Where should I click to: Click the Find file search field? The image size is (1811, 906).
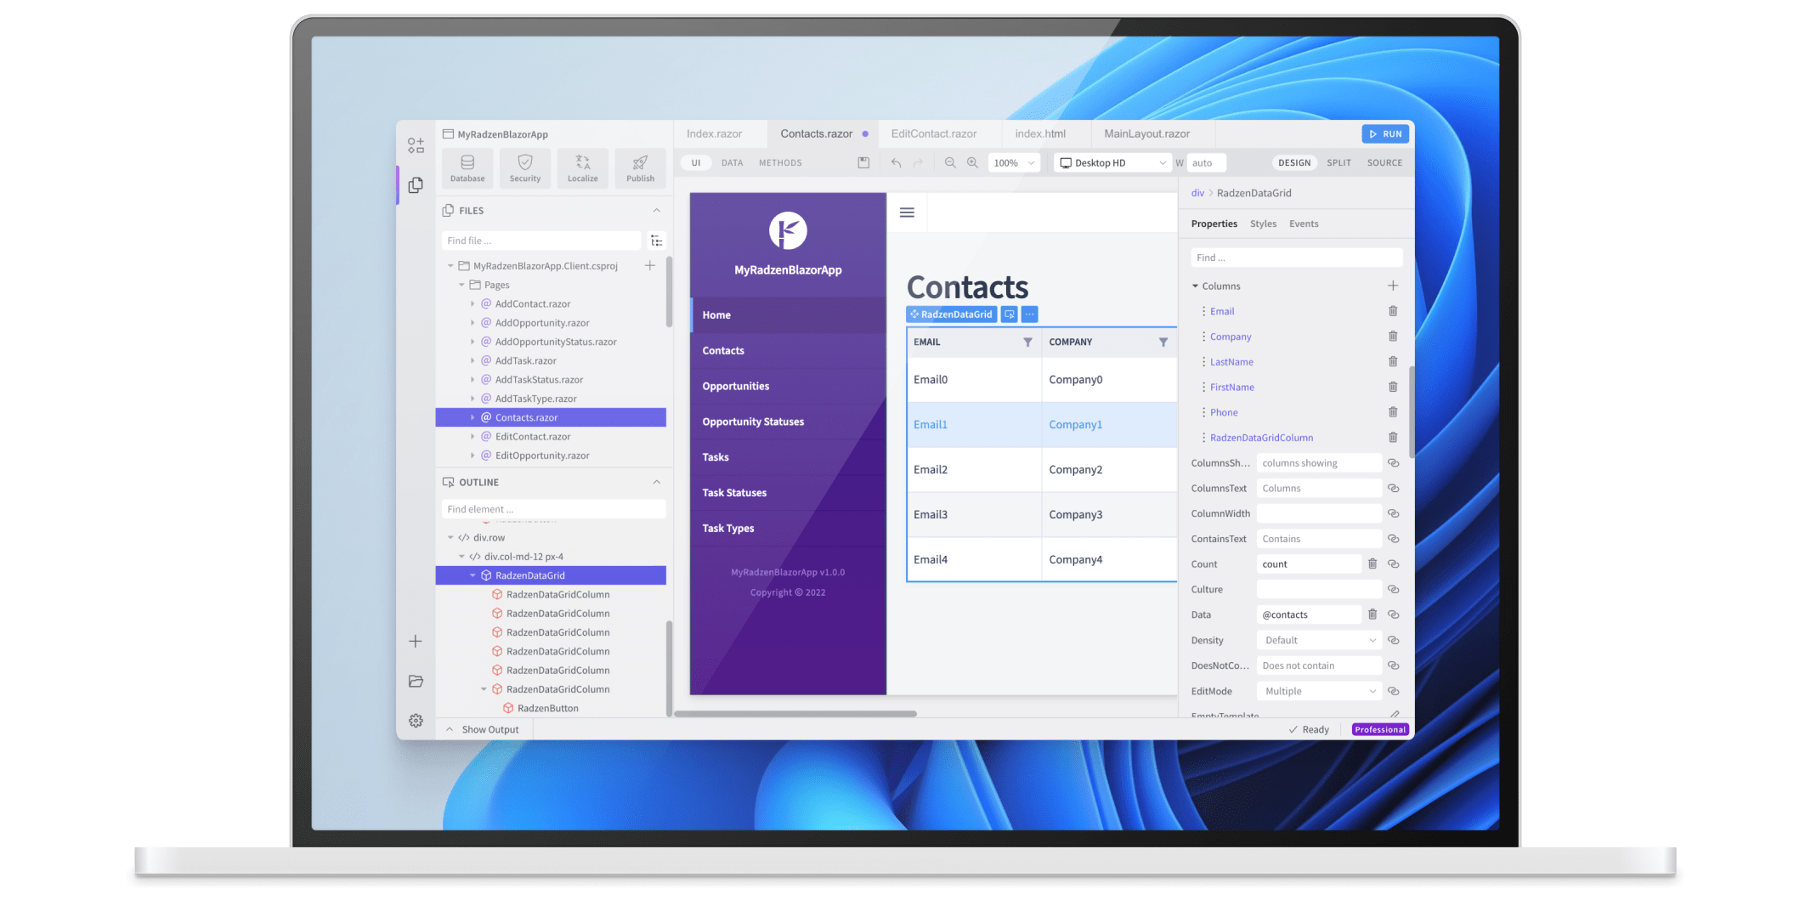540,241
